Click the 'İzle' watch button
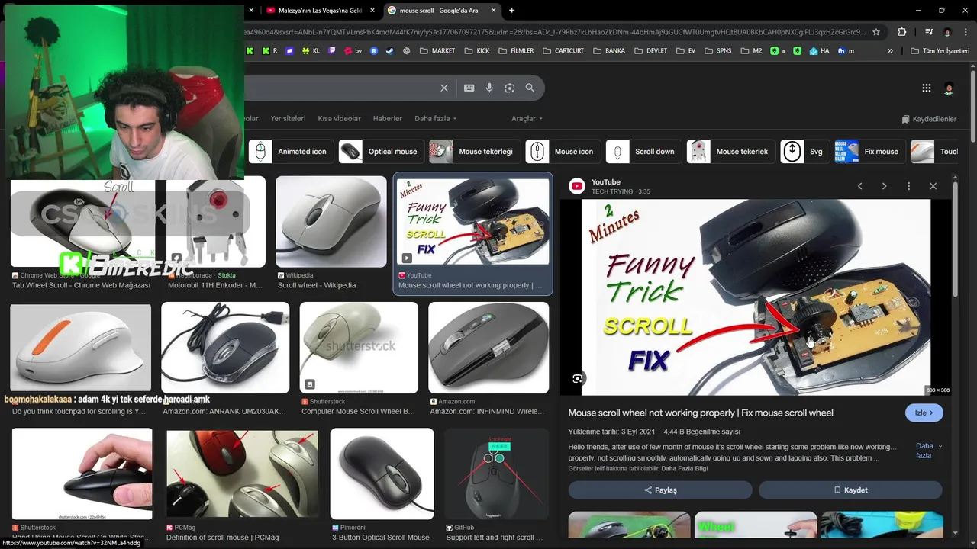This screenshot has height=549, width=977. tap(924, 413)
